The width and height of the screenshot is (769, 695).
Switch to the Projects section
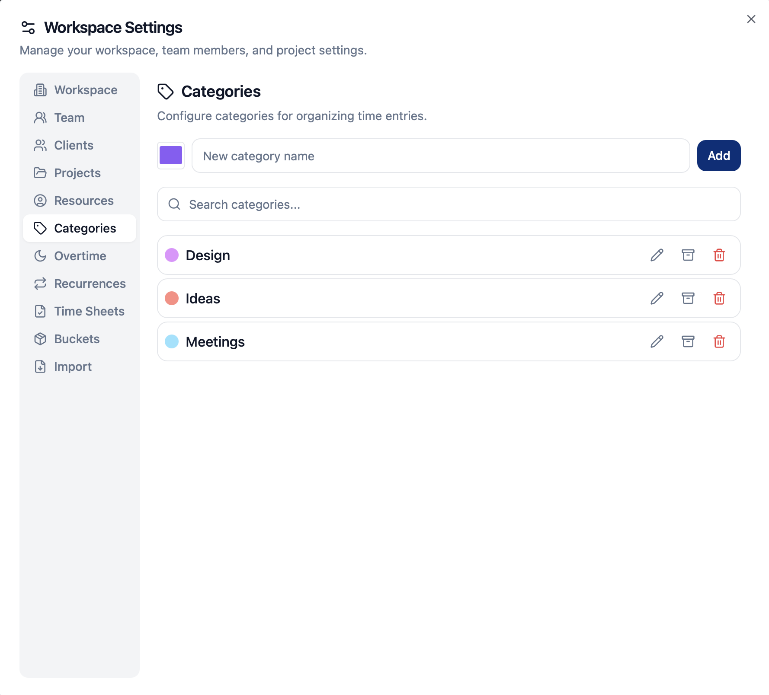[x=80, y=173]
